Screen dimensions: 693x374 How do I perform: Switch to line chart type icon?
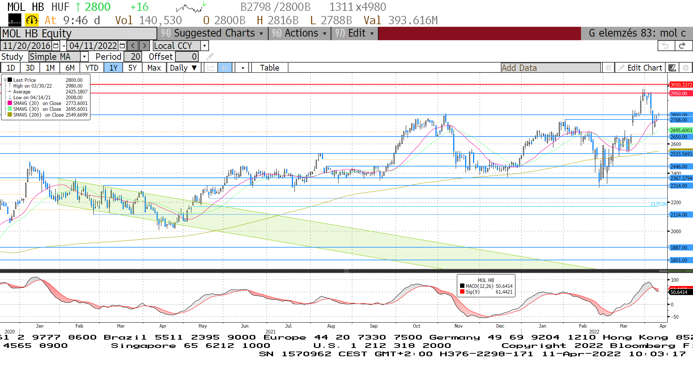pyautogui.click(x=211, y=68)
